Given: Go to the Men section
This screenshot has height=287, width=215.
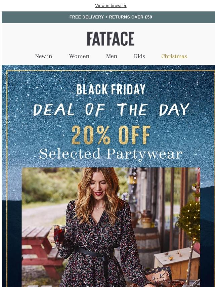Looking at the screenshot, I should (x=112, y=56).
